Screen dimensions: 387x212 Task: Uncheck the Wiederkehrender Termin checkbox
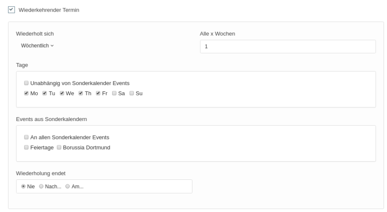pyautogui.click(x=11, y=9)
